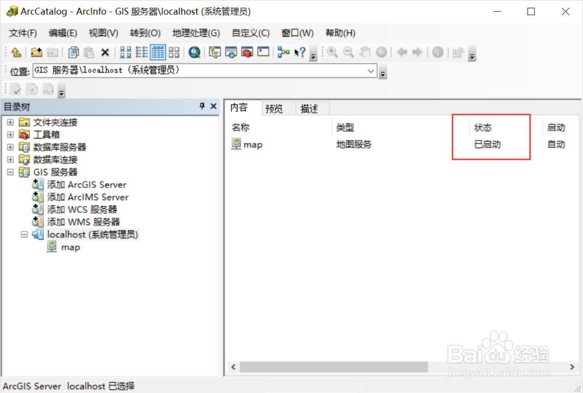Click the horizontal scrollbar right arrow
The height and width of the screenshot is (393, 583).
pyautogui.click(x=572, y=367)
